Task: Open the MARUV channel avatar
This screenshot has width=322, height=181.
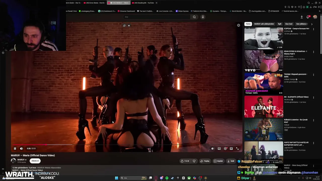Action: point(13,161)
